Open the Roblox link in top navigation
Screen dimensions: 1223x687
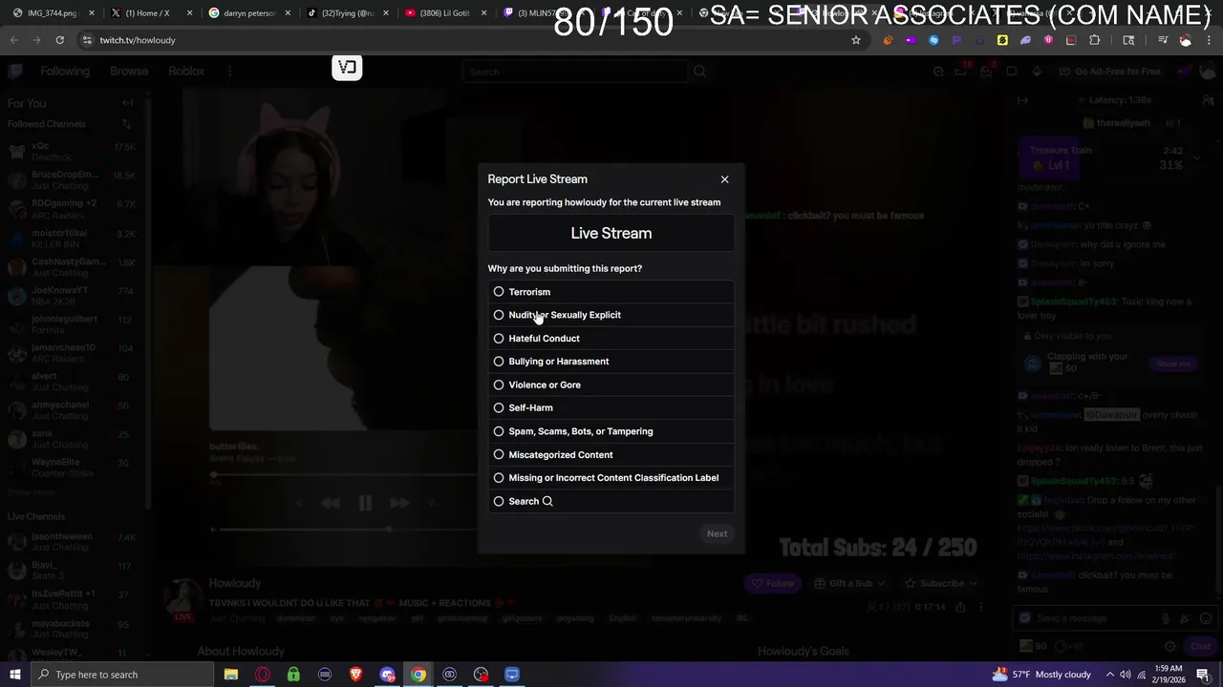(x=186, y=72)
